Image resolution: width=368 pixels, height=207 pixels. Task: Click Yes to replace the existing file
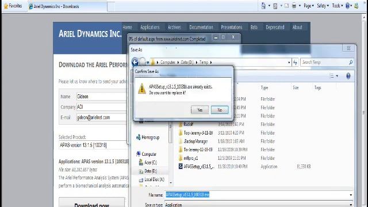coord(200,110)
